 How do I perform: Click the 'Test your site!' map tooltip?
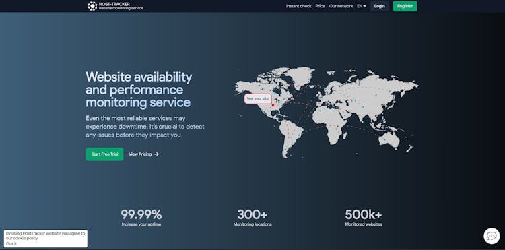tap(258, 98)
